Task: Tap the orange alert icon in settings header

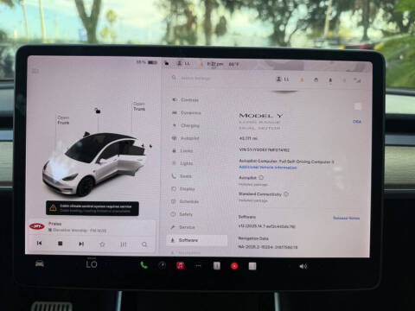Action: (x=302, y=79)
